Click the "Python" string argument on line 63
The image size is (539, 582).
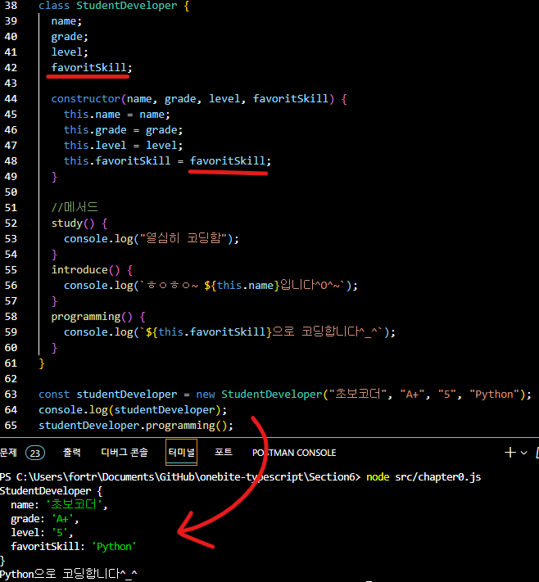[495, 395]
